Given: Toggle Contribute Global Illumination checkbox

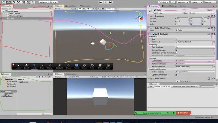Looking at the screenshot, I should [176, 53].
